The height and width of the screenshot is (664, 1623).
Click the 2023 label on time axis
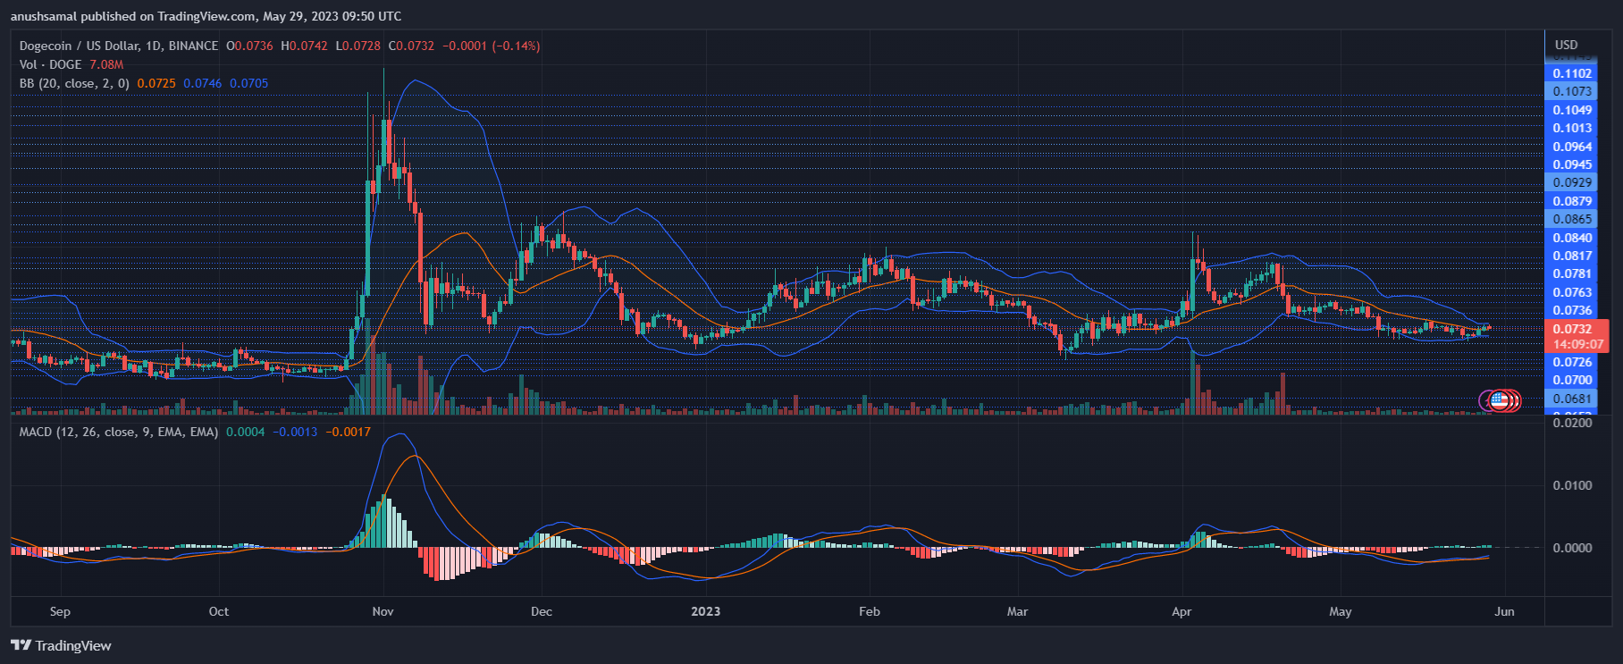(x=705, y=611)
